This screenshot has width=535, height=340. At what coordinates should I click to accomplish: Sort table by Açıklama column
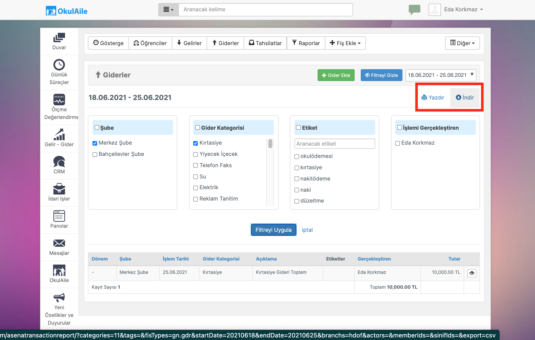tap(266, 259)
